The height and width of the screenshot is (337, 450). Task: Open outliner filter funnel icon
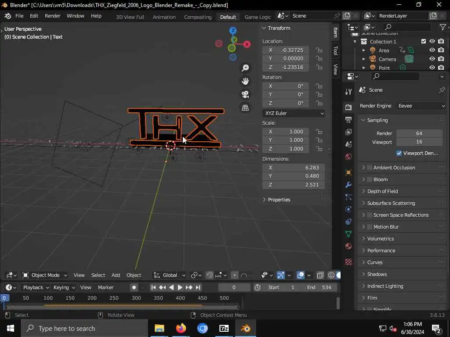coord(443,27)
